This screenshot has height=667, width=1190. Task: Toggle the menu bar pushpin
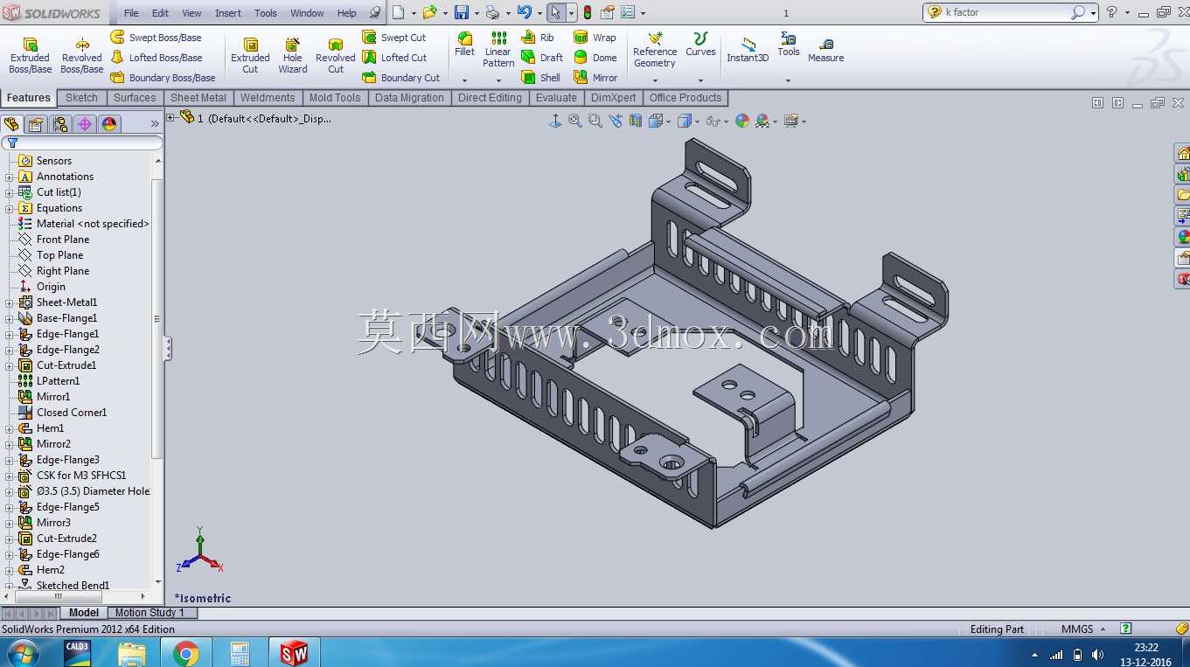coord(375,13)
